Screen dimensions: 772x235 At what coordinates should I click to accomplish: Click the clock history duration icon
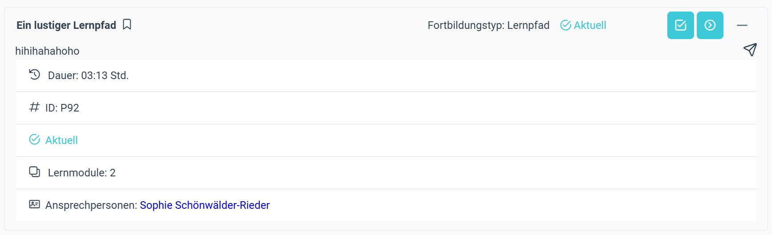[x=35, y=75]
